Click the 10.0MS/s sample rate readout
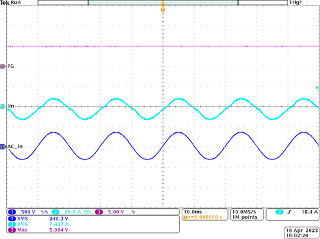320x239 pixels. point(244,212)
